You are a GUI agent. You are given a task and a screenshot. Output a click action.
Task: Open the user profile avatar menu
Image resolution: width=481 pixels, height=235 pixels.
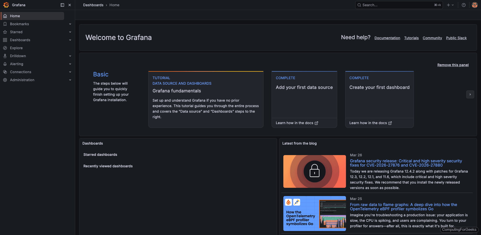(475, 5)
